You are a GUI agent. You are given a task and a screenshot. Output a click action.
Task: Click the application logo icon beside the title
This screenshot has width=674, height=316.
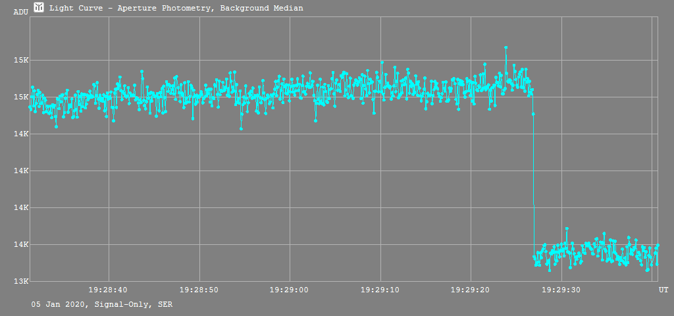tap(39, 7)
